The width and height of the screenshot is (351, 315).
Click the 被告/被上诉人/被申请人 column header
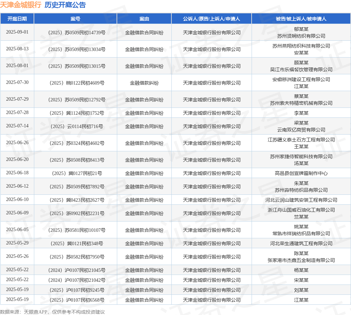[x=301, y=18]
